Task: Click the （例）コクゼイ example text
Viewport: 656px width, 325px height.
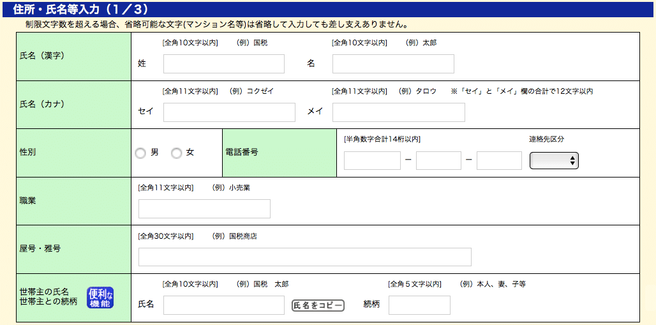Action: pyautogui.click(x=252, y=91)
